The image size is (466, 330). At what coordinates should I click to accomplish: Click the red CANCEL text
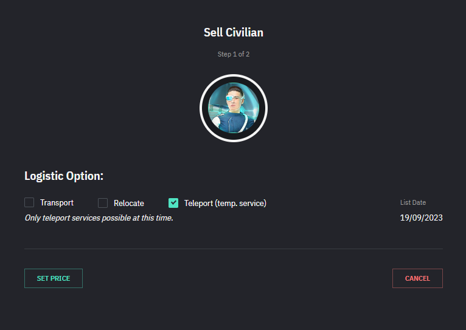click(417, 278)
